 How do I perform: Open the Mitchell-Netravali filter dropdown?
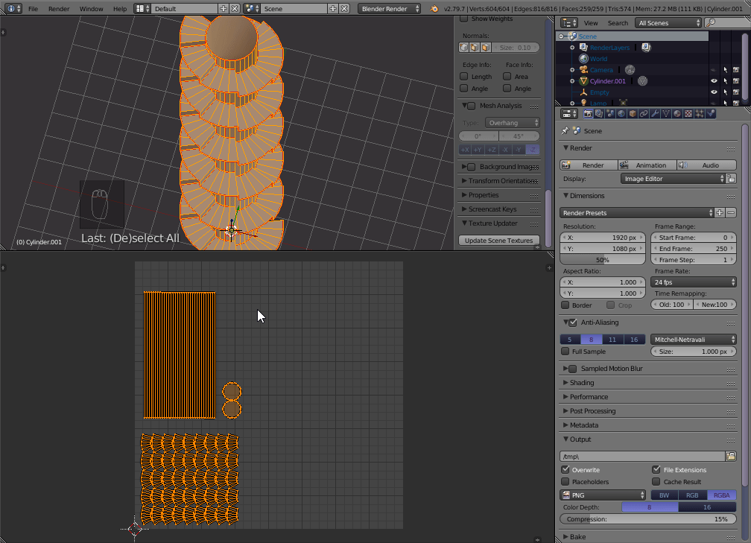(x=693, y=340)
